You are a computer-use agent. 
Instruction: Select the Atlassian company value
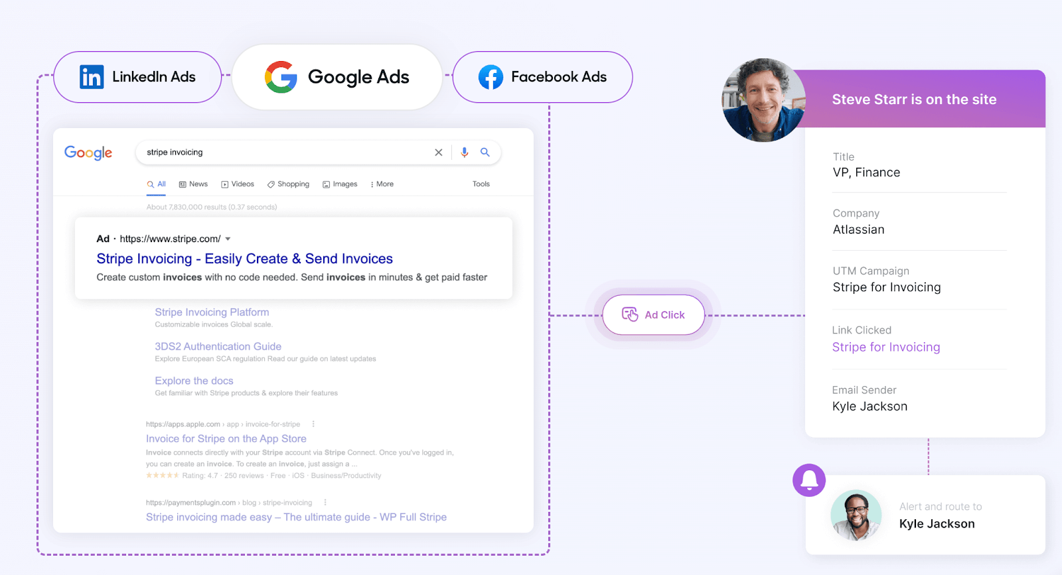click(x=858, y=229)
